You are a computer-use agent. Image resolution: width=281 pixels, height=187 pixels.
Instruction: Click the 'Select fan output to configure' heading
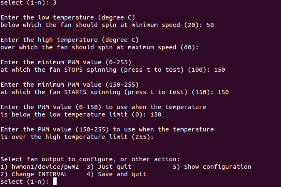click(90, 159)
